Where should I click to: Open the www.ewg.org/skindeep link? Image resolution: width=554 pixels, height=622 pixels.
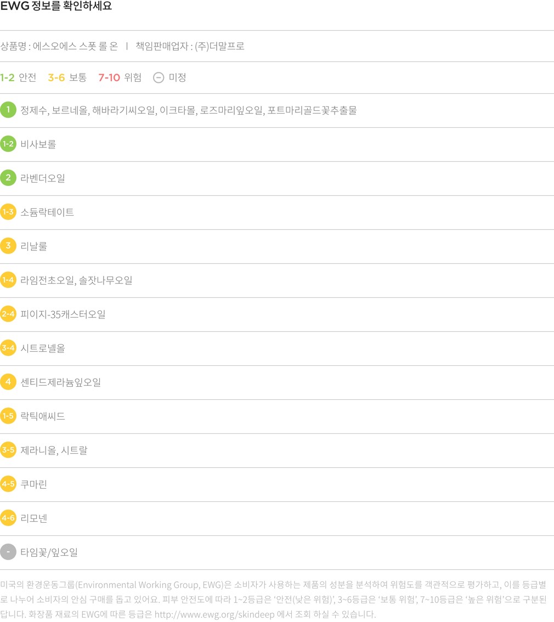pos(214,614)
